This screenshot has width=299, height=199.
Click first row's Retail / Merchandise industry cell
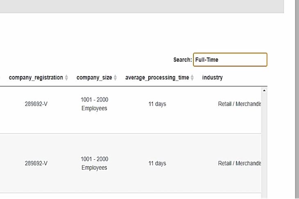pos(239,104)
